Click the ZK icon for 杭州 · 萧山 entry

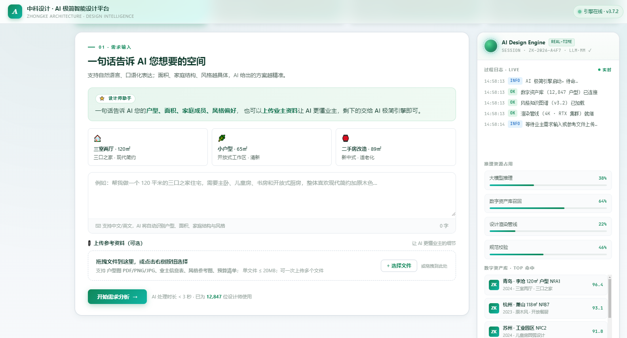494,308
